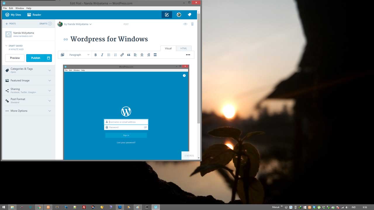The width and height of the screenshot is (374, 210).
Task: Click the WordPress logo next to My Sites
Action: point(7,15)
